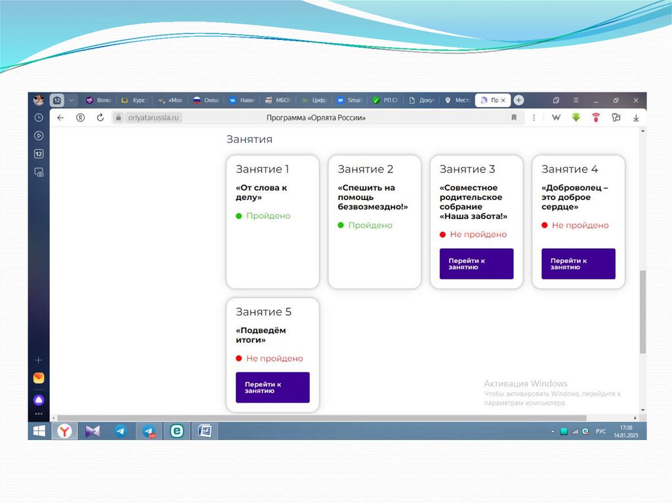Switch to the Мест tab
Image resolution: width=672 pixels, height=503 pixels.
pyautogui.click(x=457, y=100)
